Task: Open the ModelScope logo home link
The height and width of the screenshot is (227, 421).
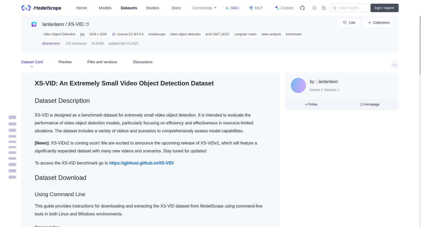Action: [x=41, y=8]
